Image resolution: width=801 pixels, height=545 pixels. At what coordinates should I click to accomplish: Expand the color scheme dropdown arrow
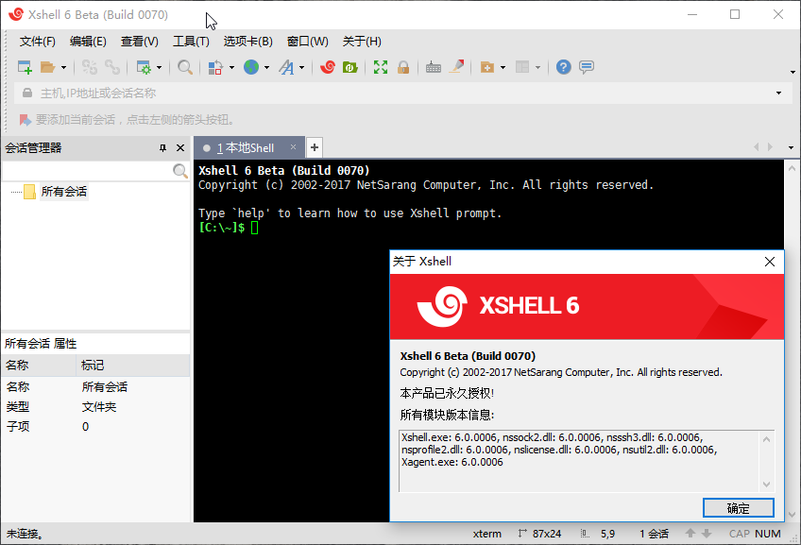pos(231,67)
